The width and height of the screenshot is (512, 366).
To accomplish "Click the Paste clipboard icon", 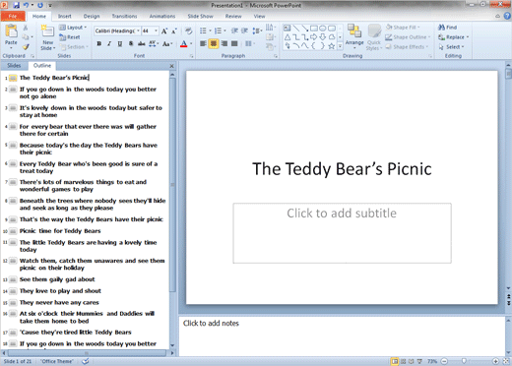I will (x=11, y=31).
